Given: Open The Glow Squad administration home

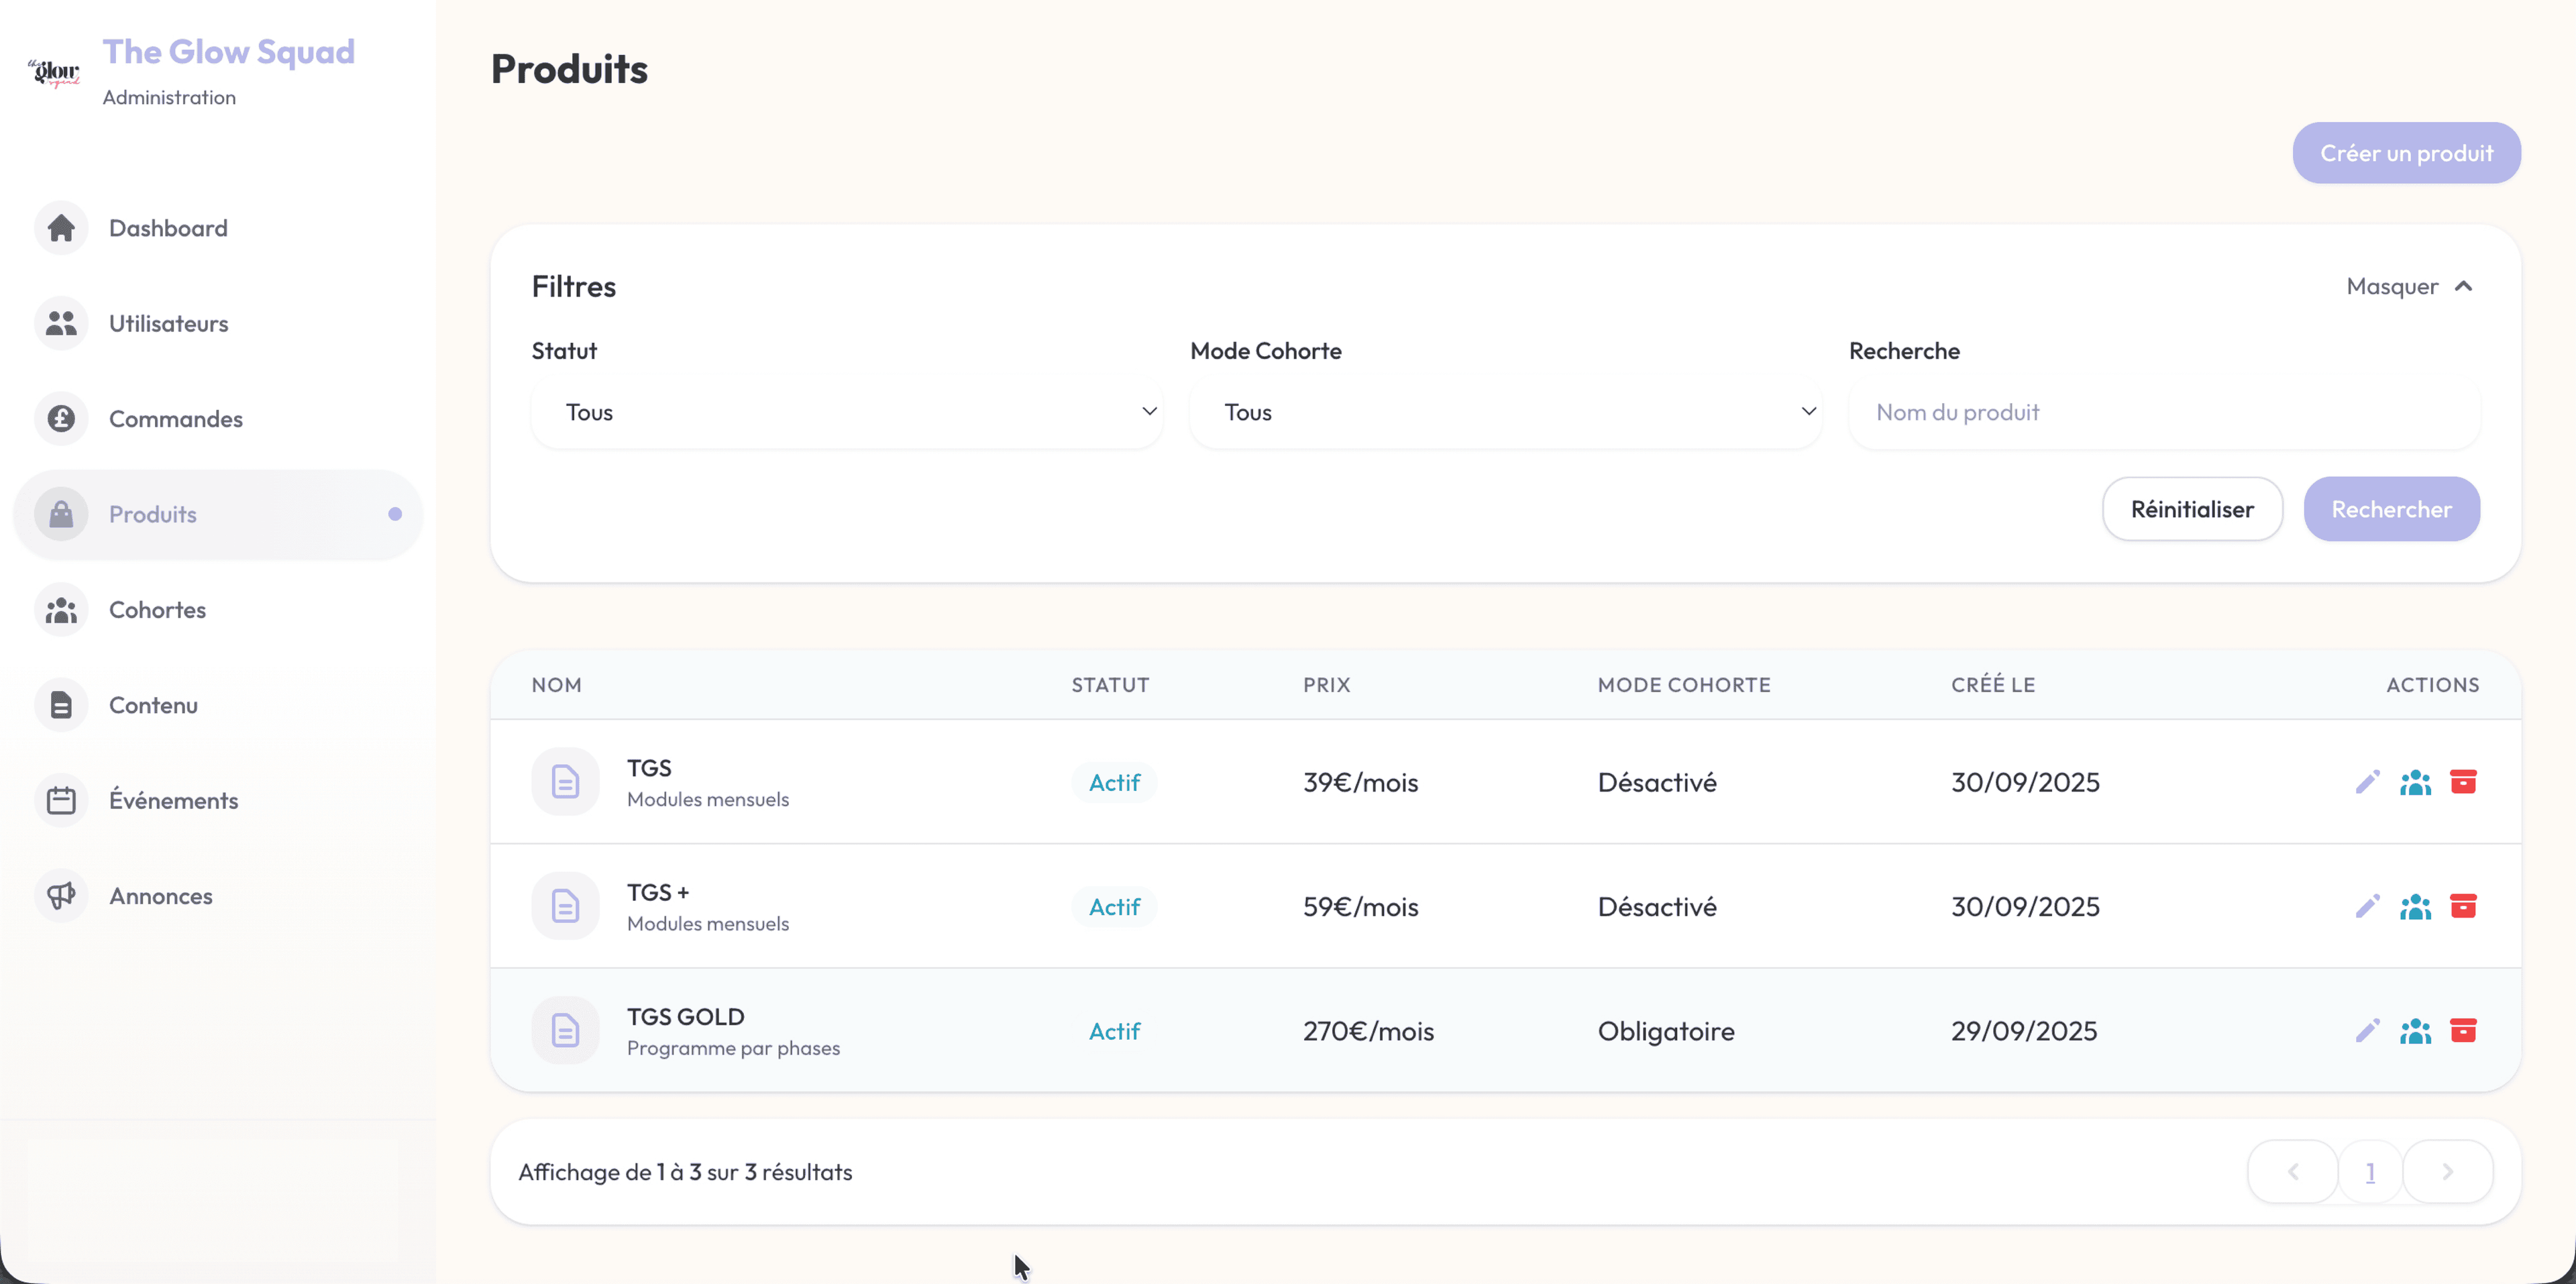Looking at the screenshot, I should (228, 51).
